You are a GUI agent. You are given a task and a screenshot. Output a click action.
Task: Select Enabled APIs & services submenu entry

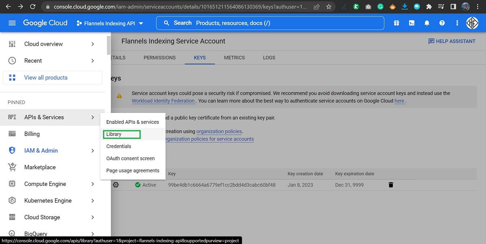[133, 122]
